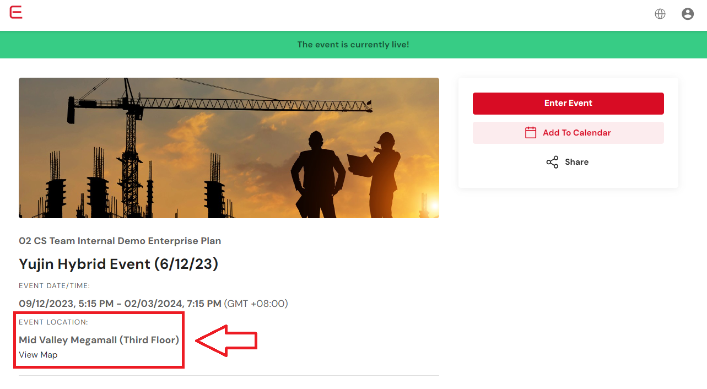Open the user profile account icon
The height and width of the screenshot is (389, 707).
tap(688, 14)
